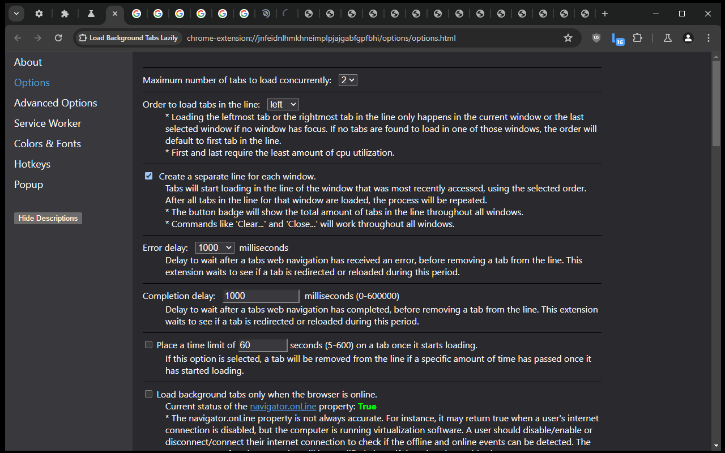Click the Hide Descriptions button
Screen dimensions: 725x453
point(48,218)
